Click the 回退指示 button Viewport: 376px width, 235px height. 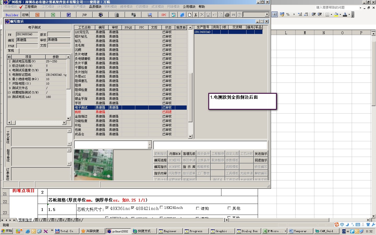[261, 160]
